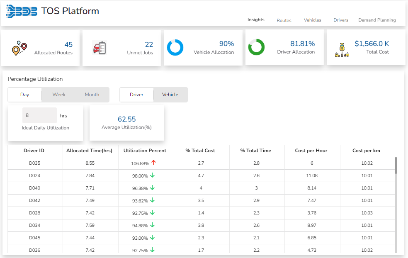Click the 8.55 allocated time cell
408x258 pixels.
pyautogui.click(x=90, y=163)
